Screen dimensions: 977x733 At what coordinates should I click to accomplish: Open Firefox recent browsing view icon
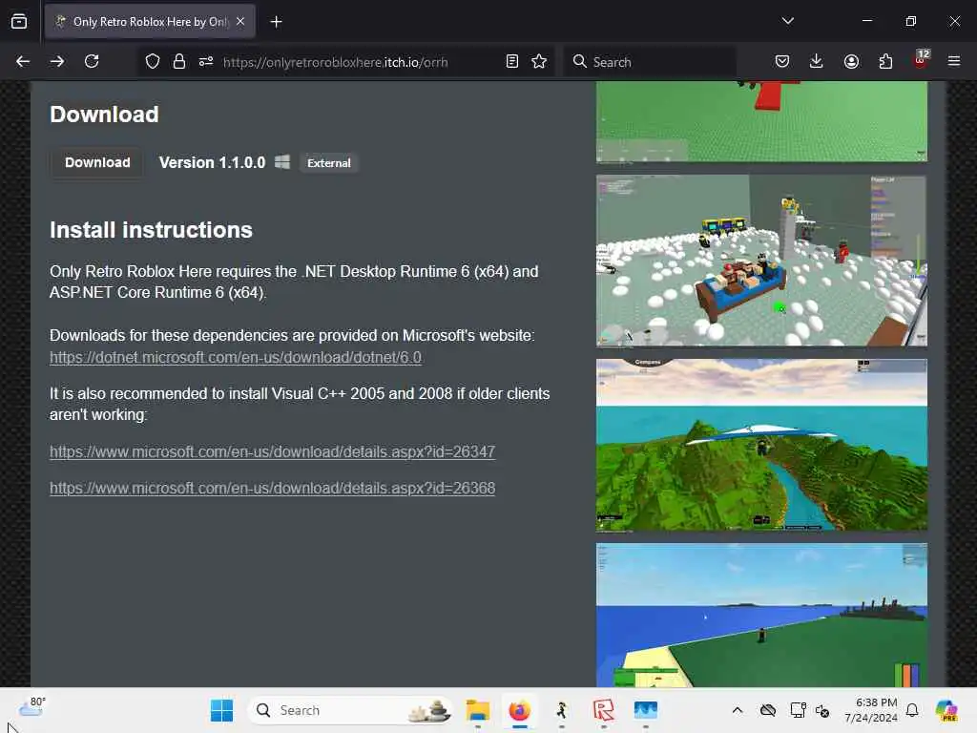(19, 22)
